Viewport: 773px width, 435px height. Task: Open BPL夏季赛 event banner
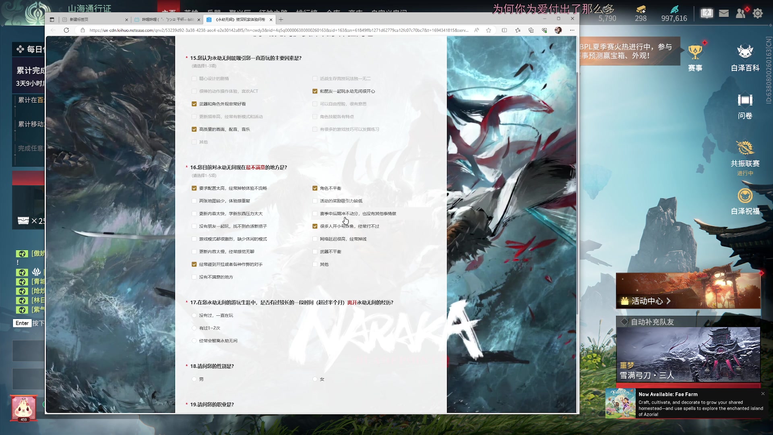[629, 51]
